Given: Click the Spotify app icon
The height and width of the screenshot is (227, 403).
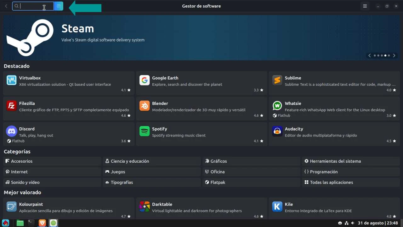Looking at the screenshot, I should click(145, 131).
